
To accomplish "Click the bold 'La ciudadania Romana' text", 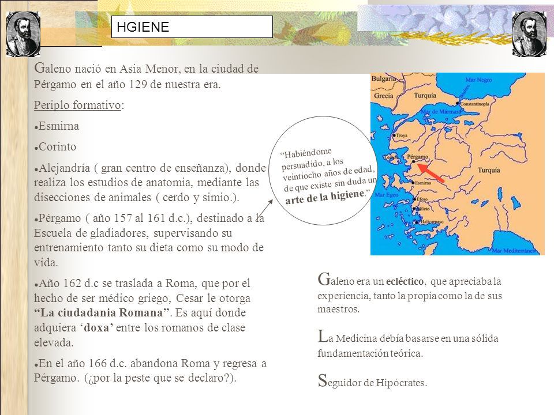I will [x=103, y=312].
